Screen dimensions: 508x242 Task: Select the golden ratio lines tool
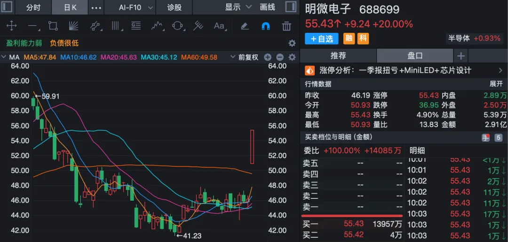click(136, 26)
